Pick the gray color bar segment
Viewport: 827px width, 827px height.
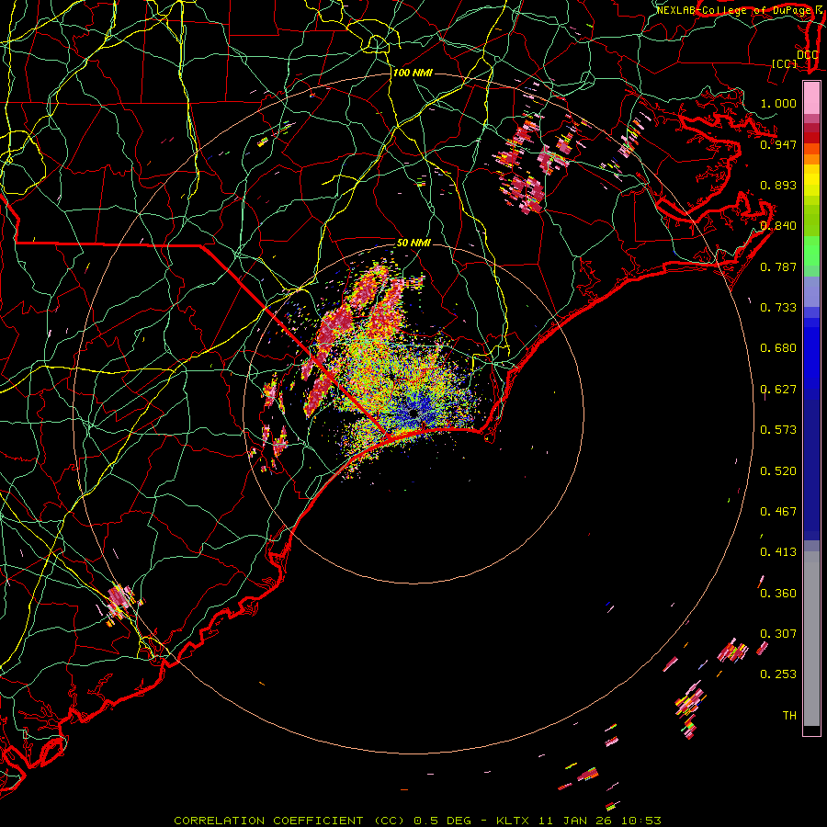pos(811,639)
